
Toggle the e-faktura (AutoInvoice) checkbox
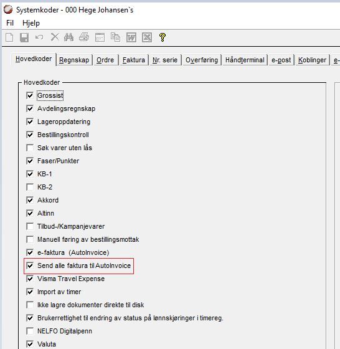[30, 252]
